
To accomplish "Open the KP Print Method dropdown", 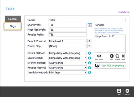I will pos(85,63).
